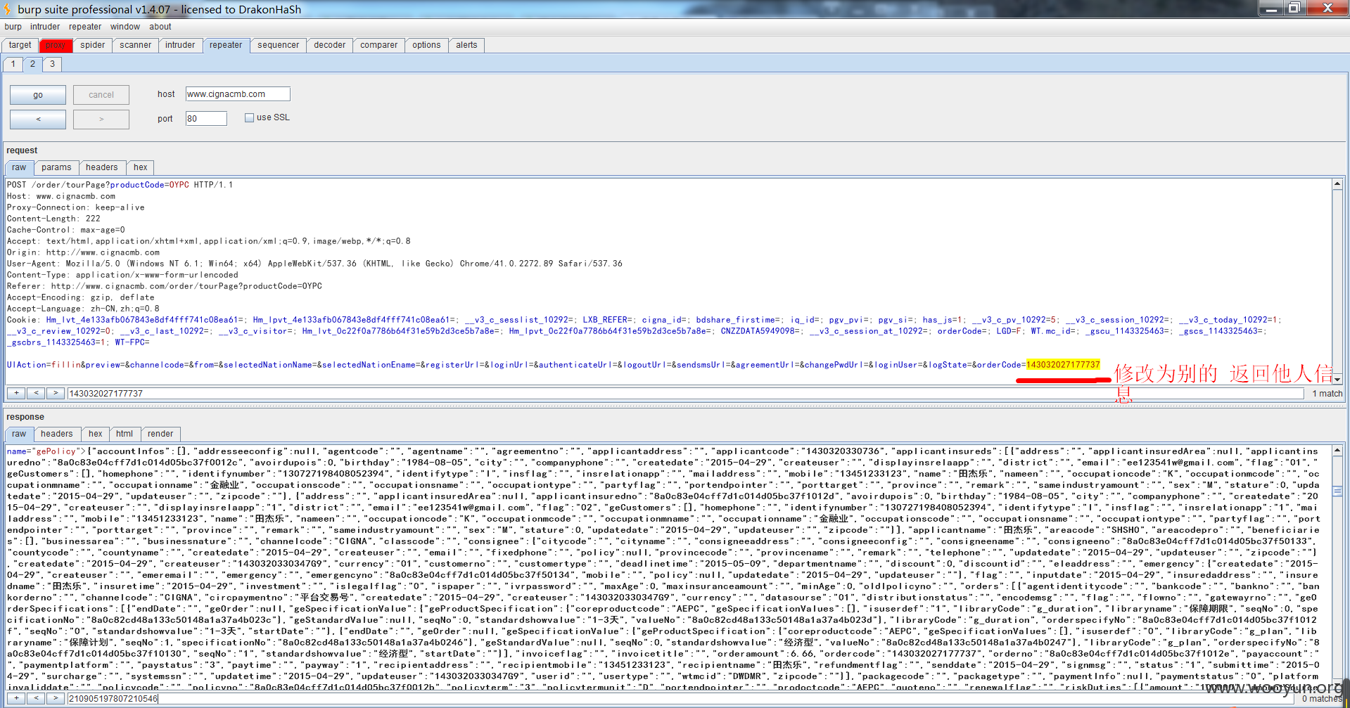
Task: Click request pane scrollbar down arrow
Action: [1337, 379]
